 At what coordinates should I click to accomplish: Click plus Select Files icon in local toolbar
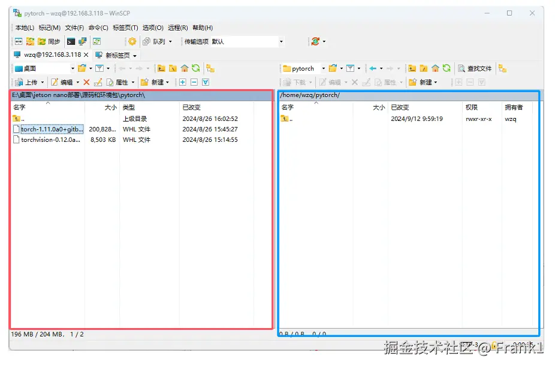click(x=183, y=82)
